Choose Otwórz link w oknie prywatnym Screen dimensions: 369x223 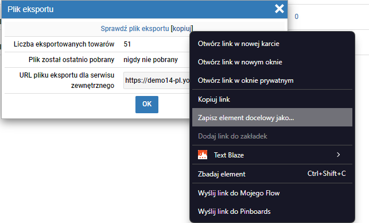tap(272, 80)
